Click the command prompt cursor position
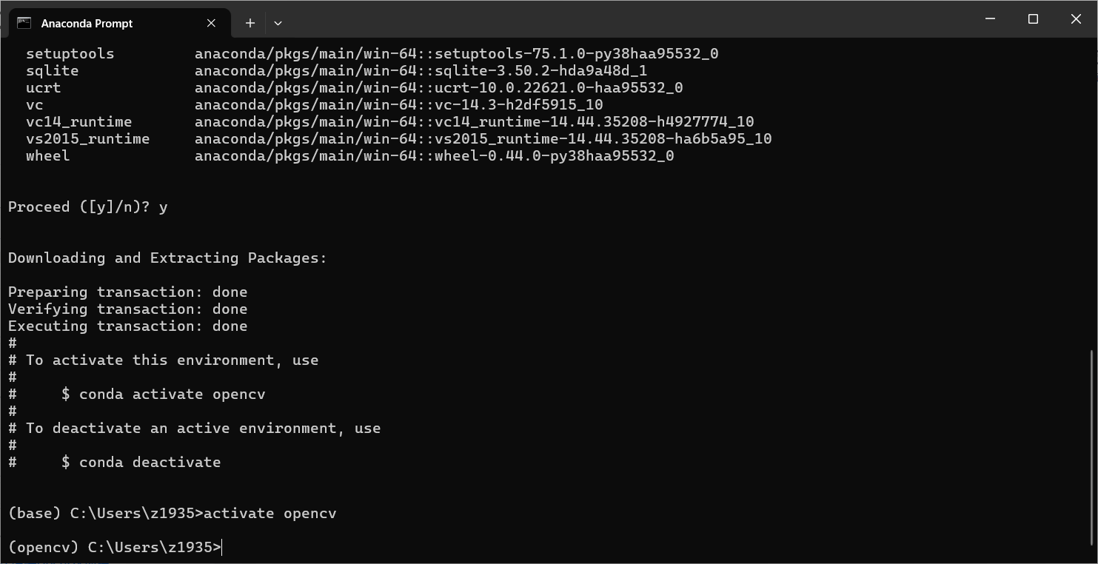1098x564 pixels. [221, 547]
